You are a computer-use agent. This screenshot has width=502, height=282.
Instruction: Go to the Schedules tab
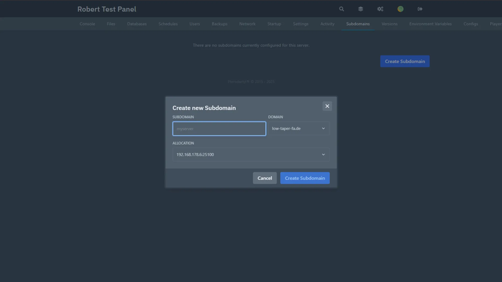[x=168, y=24]
